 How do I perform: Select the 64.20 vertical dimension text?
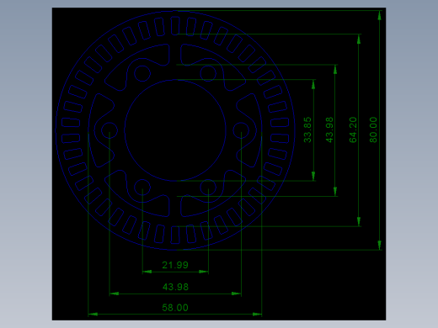pyautogui.click(x=353, y=130)
